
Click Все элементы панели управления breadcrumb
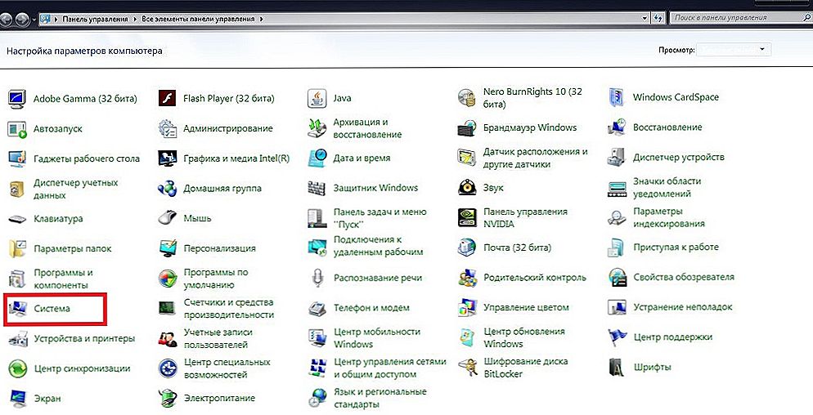198,19
